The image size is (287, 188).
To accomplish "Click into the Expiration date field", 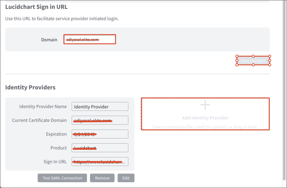I will coord(100,134).
